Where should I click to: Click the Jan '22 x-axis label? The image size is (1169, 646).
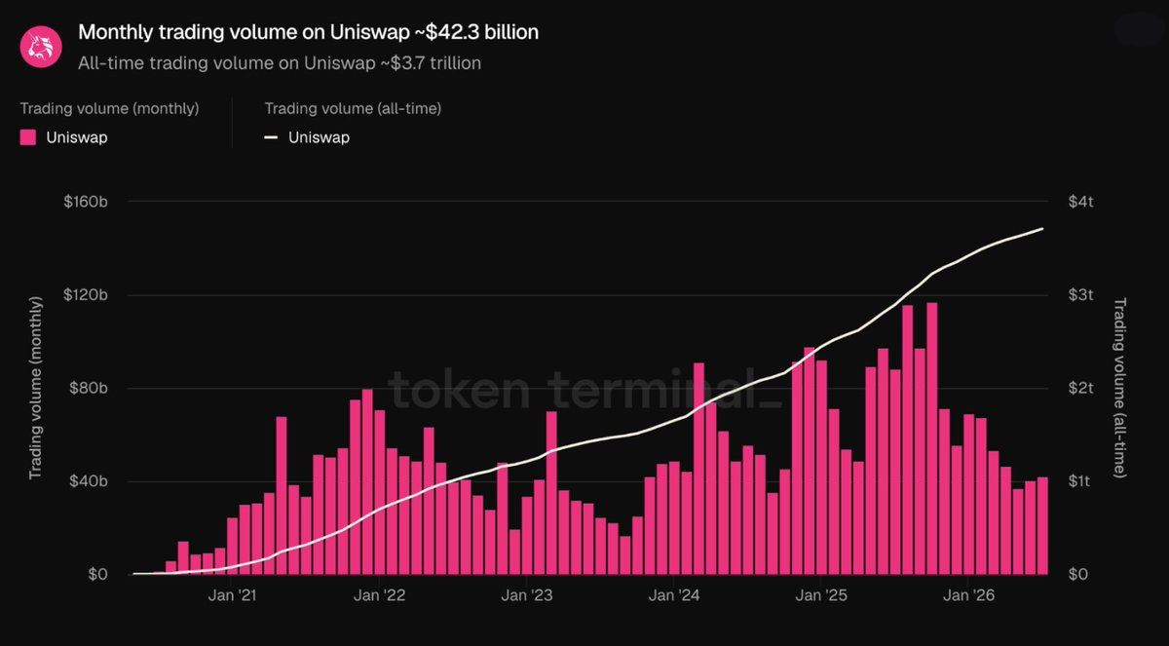click(381, 594)
